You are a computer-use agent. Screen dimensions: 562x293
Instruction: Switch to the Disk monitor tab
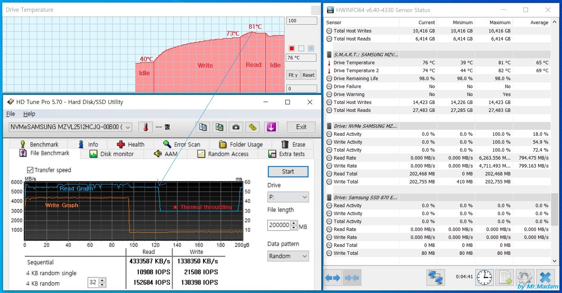(x=112, y=154)
